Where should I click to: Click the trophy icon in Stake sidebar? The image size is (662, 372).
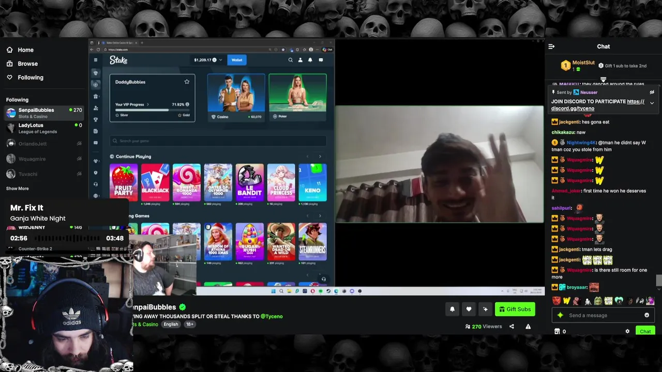pyautogui.click(x=95, y=120)
